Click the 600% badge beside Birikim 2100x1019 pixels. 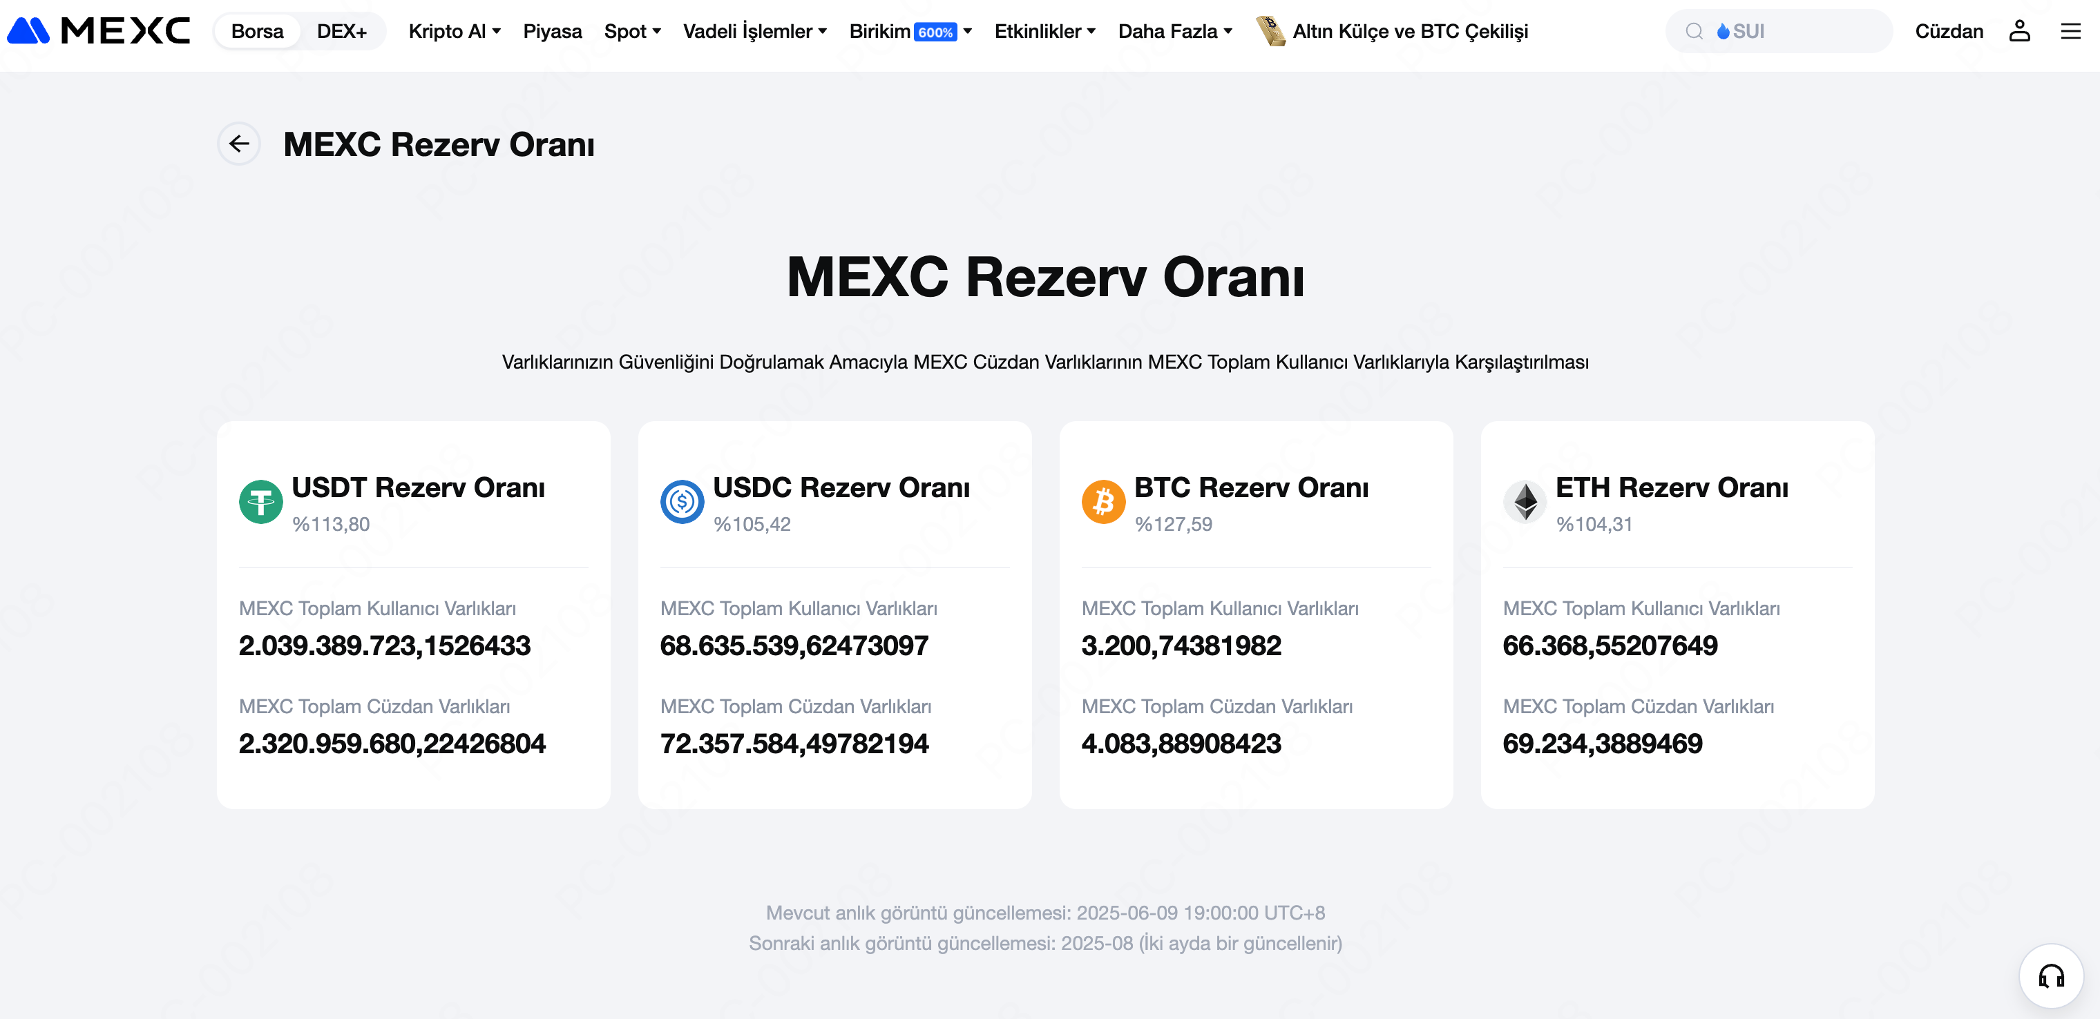coord(935,32)
